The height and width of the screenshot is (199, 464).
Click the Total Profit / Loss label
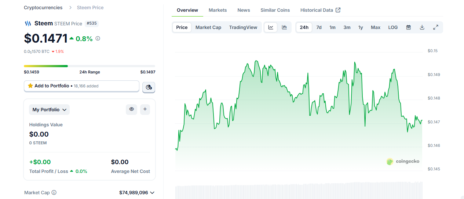click(x=49, y=171)
